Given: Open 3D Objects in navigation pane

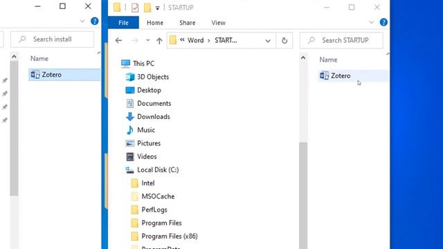Looking at the screenshot, I should pos(153,77).
